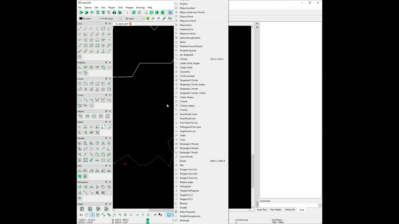Image resolution: width=399 pixels, height=224 pixels.
Task: Float the Modify tool panel
Action: tap(106, 138)
